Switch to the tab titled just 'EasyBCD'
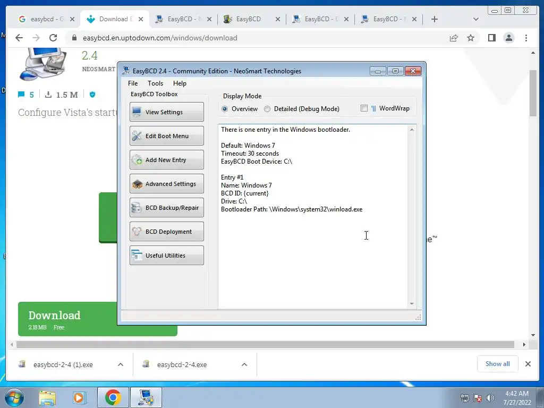The width and height of the screenshot is (544, 408). [251, 19]
